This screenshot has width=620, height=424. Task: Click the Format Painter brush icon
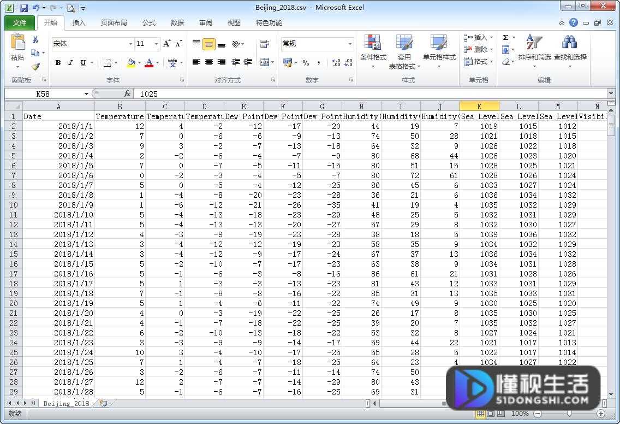pos(35,66)
